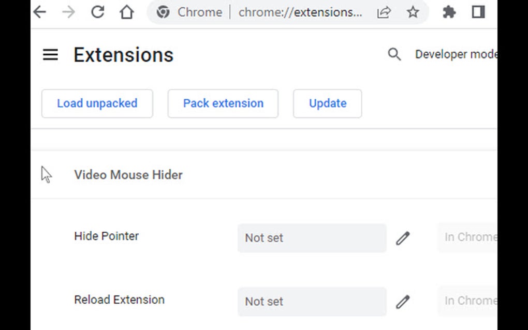528x330 pixels.
Task: Toggle Developer mode
Action: [456, 54]
